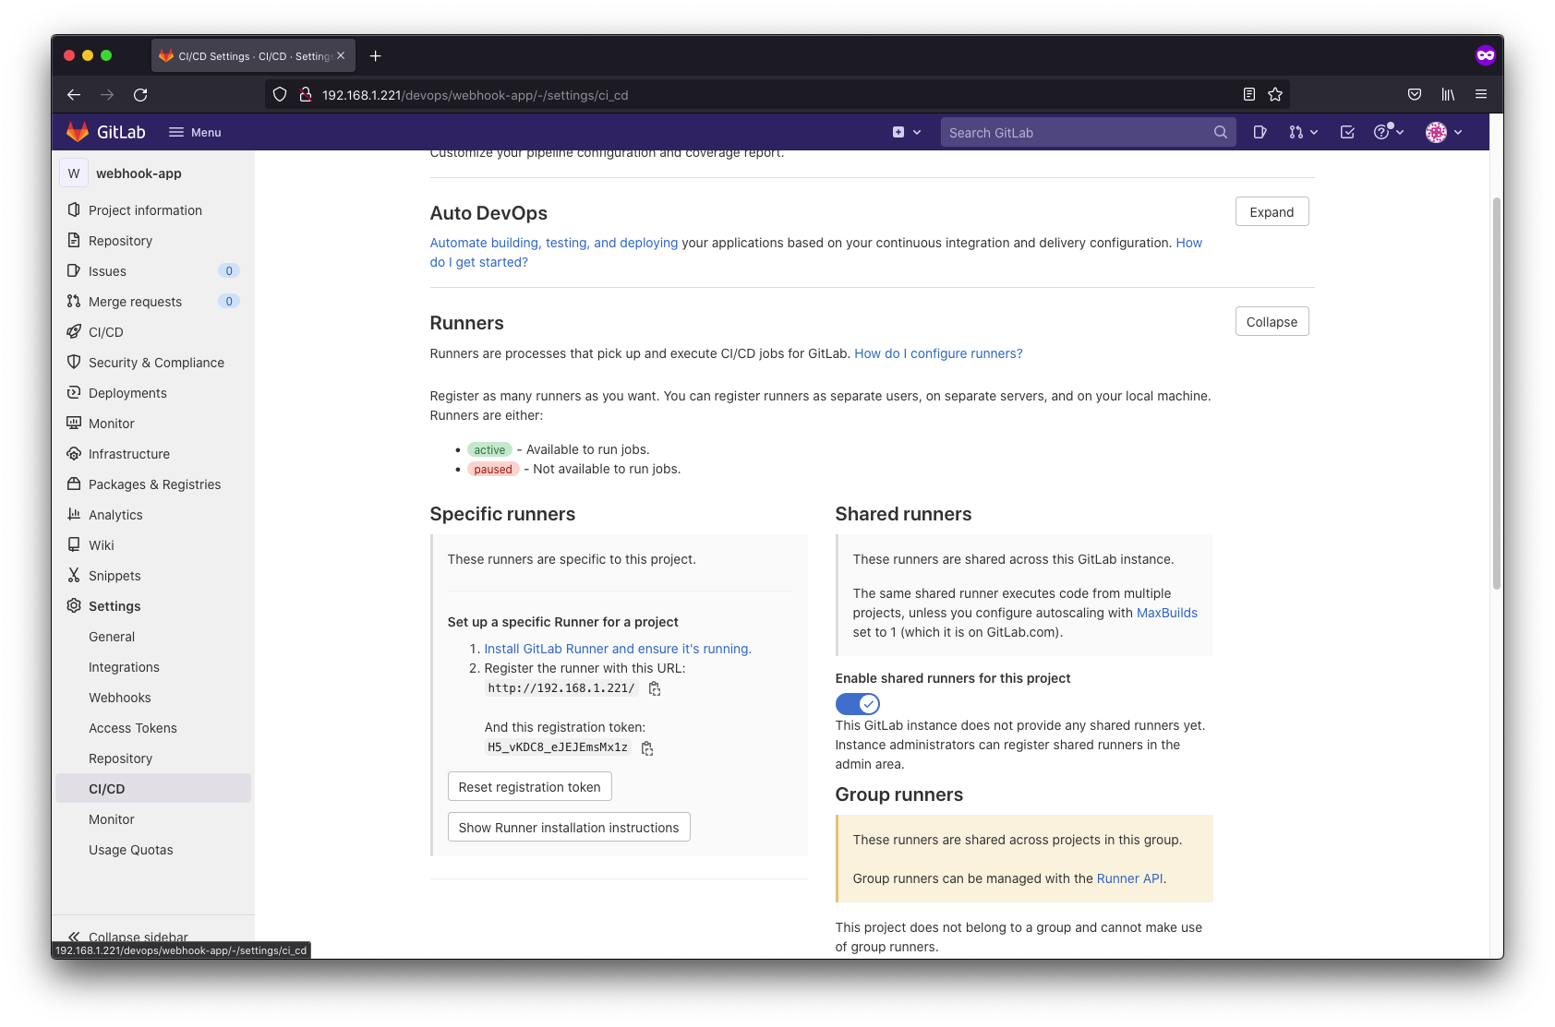The width and height of the screenshot is (1555, 1027).
Task: Disable shared runners toggle
Action: (x=858, y=704)
